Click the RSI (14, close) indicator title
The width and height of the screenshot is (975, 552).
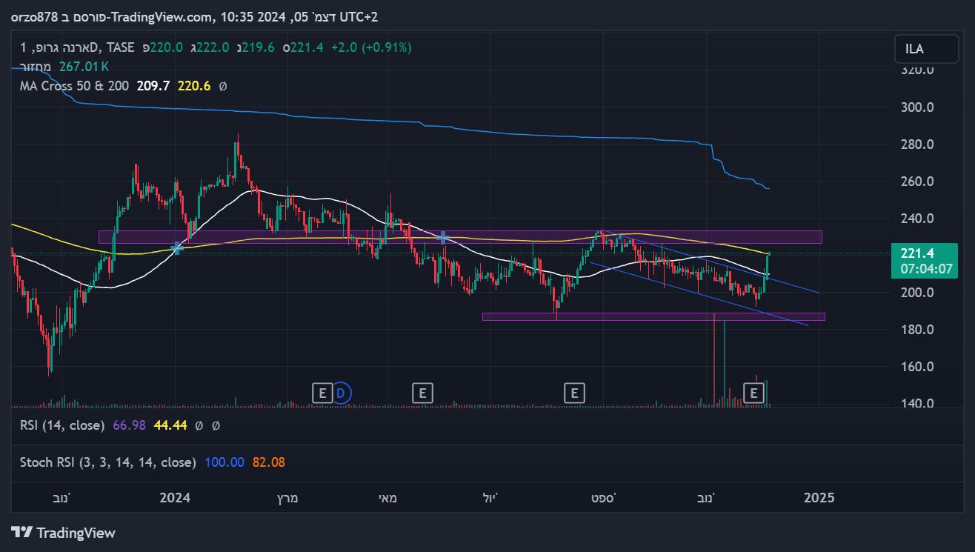click(63, 425)
